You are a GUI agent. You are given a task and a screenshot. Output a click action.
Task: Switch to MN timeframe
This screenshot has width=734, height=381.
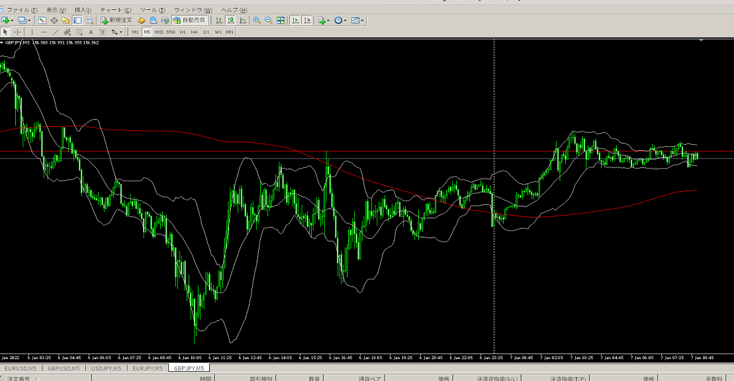(x=230, y=32)
